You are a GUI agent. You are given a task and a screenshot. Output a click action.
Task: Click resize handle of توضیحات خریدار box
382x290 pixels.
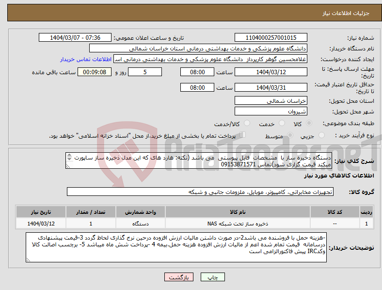28,260
